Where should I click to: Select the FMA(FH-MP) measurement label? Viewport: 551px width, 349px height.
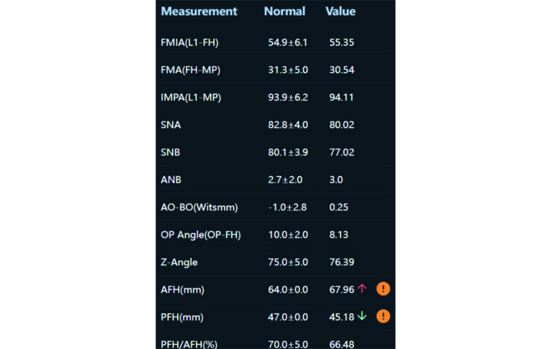[190, 70]
